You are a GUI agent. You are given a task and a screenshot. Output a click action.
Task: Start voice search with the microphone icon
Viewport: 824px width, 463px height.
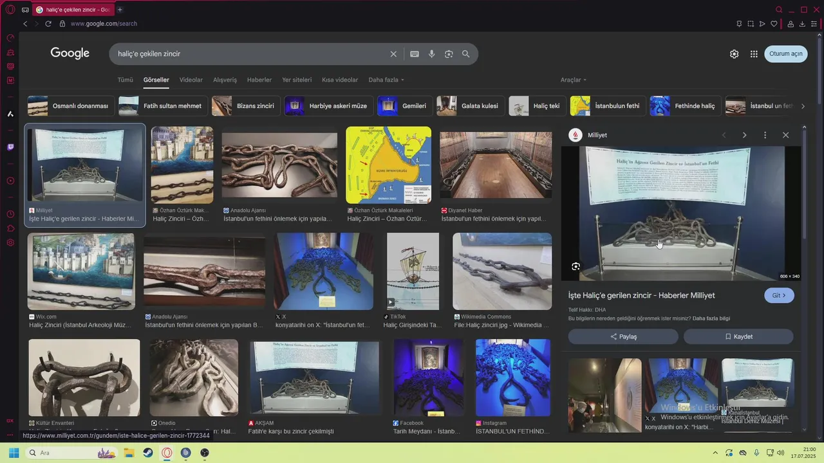pos(432,54)
